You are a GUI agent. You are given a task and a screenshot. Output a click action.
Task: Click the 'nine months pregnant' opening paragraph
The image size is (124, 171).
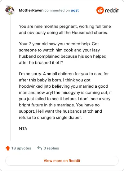pyautogui.click(x=65, y=29)
